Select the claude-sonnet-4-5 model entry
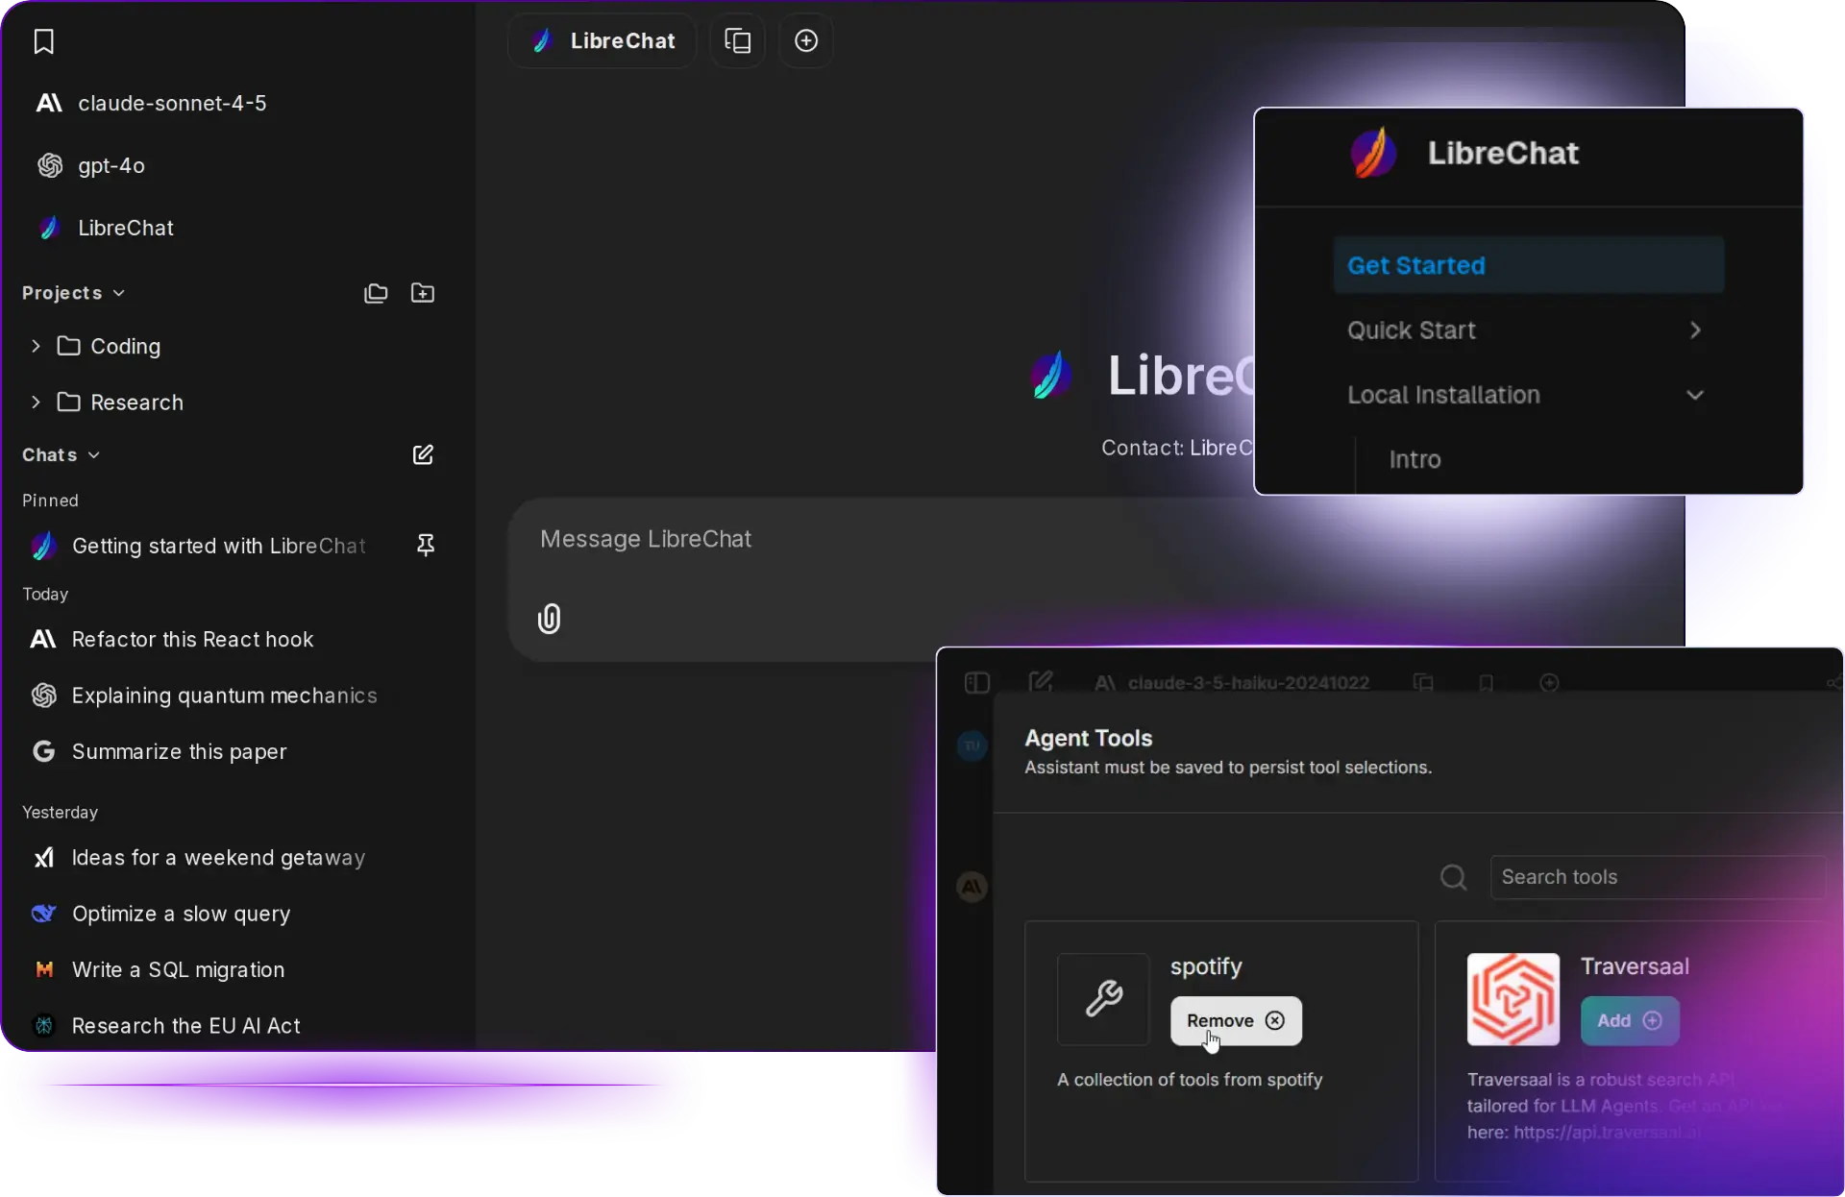1845x1197 pixels. click(151, 103)
